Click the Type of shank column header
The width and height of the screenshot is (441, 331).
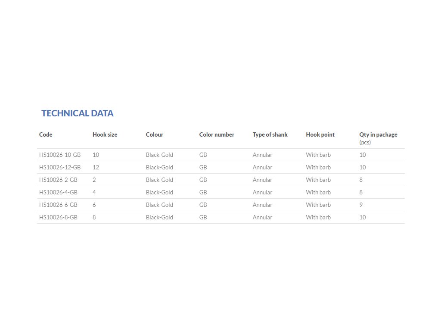click(270, 134)
